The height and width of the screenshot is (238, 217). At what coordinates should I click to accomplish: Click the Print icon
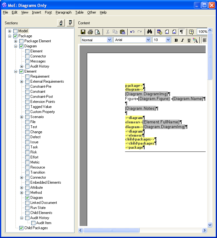point(90,32)
